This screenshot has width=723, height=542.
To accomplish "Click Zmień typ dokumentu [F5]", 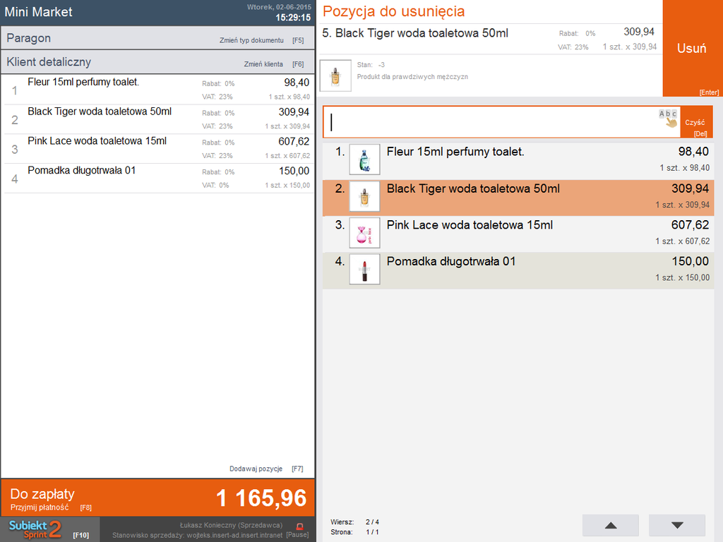I will click(261, 40).
